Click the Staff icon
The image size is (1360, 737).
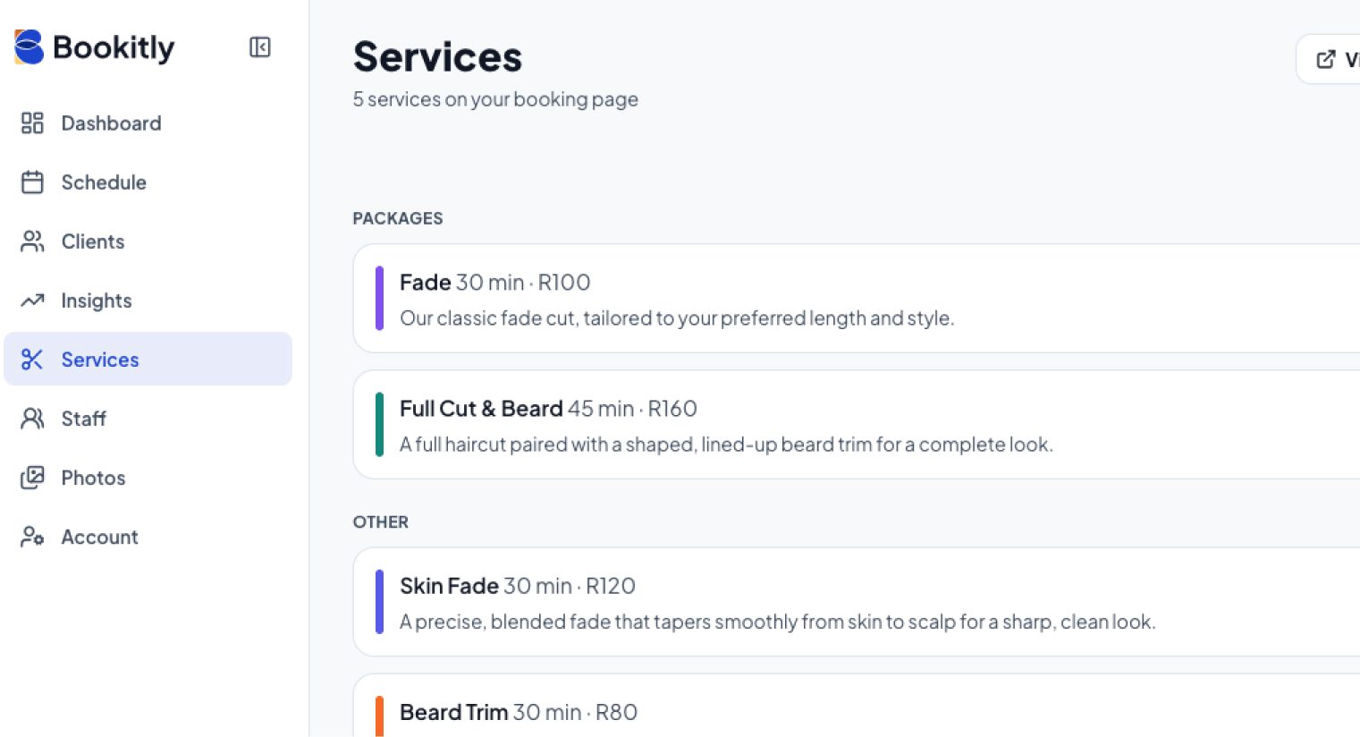(x=32, y=419)
